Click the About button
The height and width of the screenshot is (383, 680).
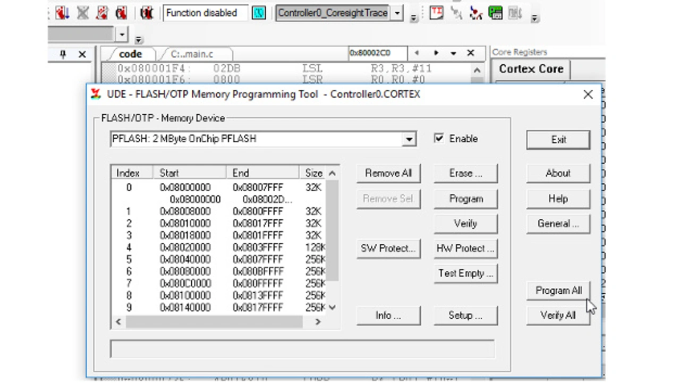558,173
